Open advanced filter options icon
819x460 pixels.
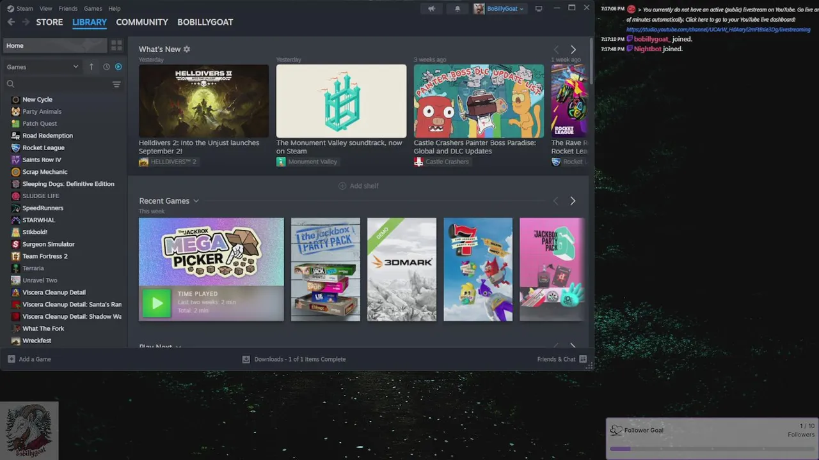point(116,84)
